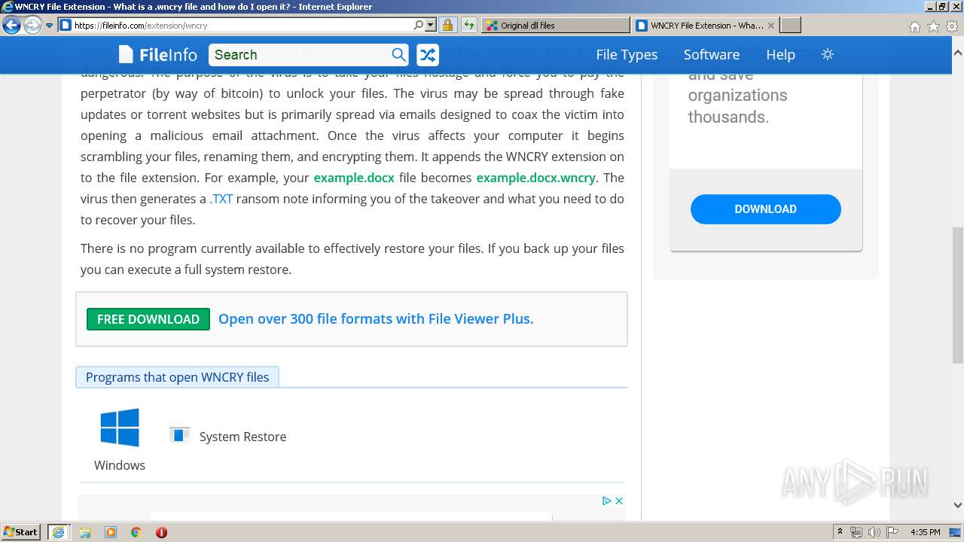Screen dimensions: 964x542
Task: Toggle light/dark theme sun icon
Action: tap(828, 54)
